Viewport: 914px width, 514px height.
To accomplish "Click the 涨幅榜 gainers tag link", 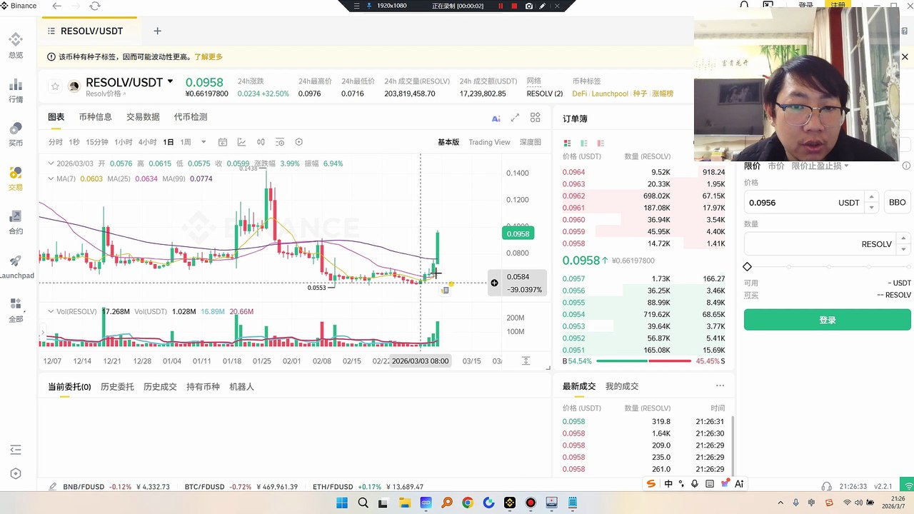I will coord(662,94).
